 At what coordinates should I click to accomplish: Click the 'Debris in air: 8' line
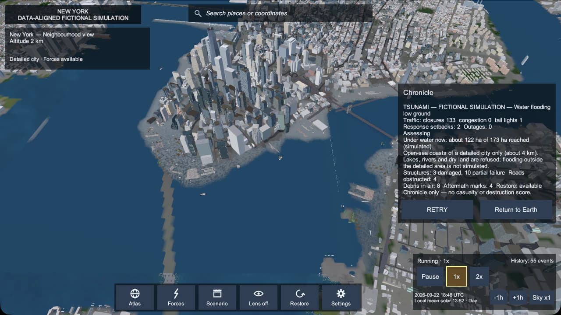coord(472,185)
